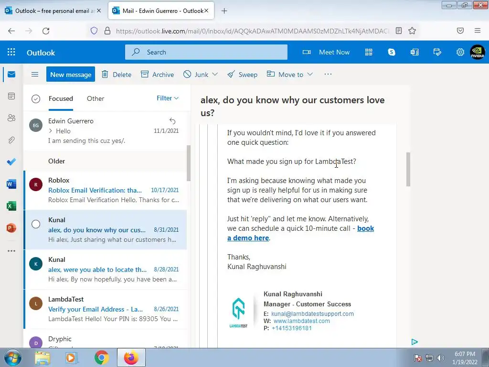Click the Firefox address bar
Screen dimensions: 489x367
click(x=252, y=31)
